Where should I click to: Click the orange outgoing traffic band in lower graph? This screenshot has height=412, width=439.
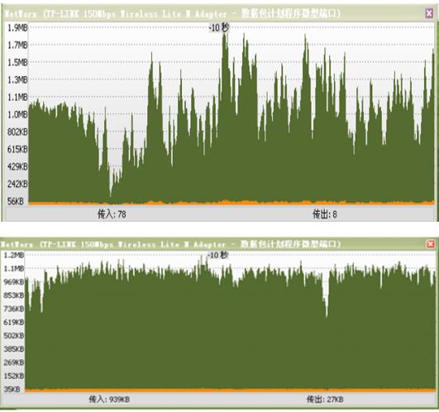tap(230, 390)
